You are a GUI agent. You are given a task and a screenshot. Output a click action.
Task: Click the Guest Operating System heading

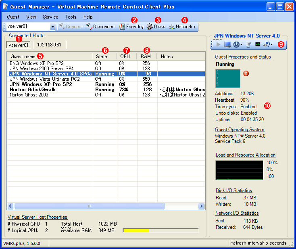[240, 130]
